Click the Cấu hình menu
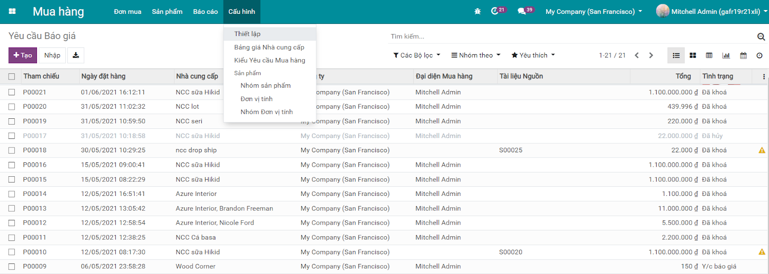This screenshot has height=274, width=769. pos(242,11)
